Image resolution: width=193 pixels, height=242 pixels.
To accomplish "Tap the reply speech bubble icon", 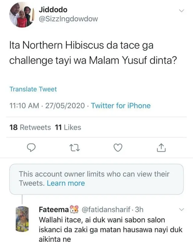I will tap(32, 147).
